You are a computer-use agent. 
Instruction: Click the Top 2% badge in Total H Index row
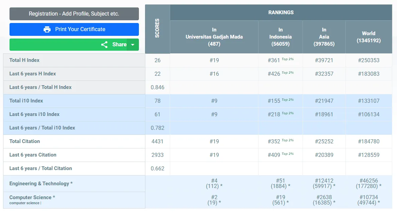tap(288, 59)
